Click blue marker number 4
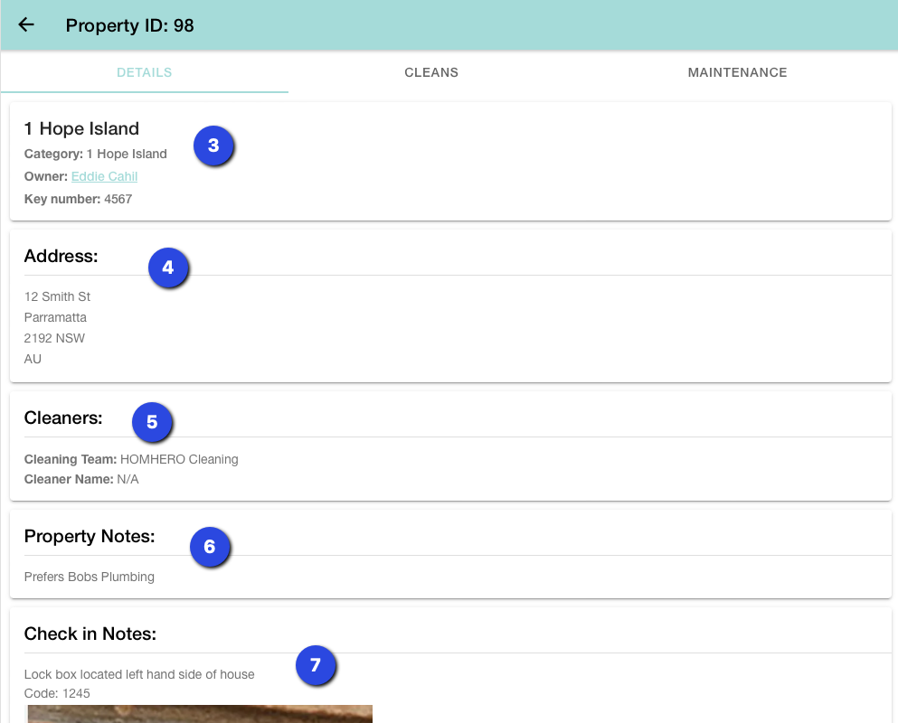 coord(167,268)
